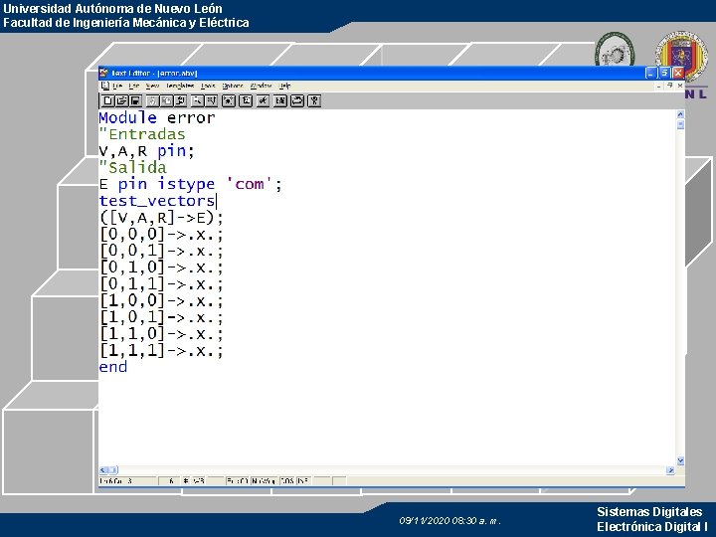Minimize the inner document window

point(659,86)
